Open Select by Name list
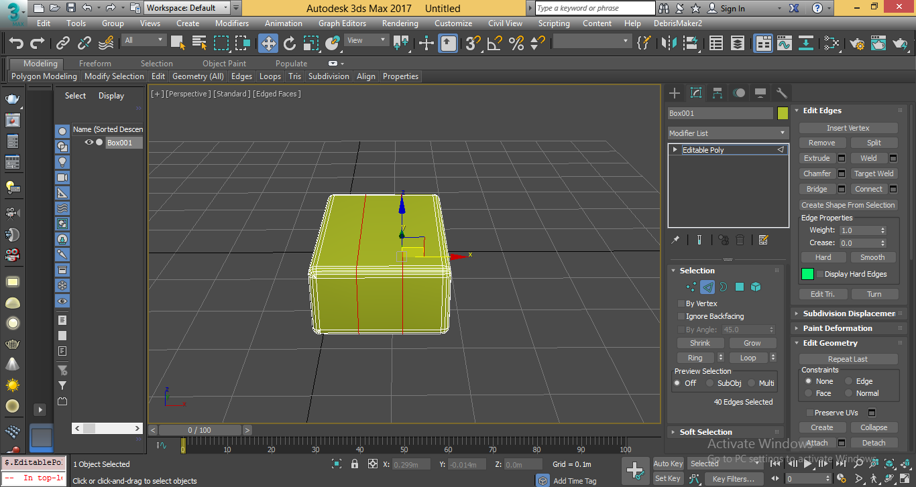Screen dimensions: 916x487 (199, 43)
